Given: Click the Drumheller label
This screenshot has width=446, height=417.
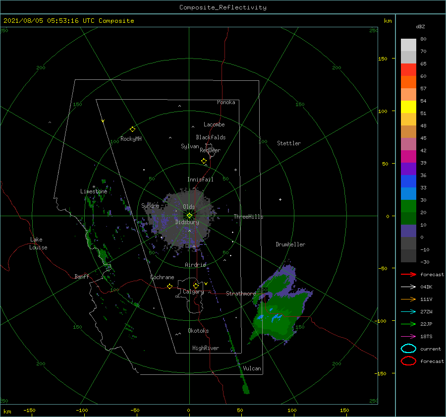Looking at the screenshot, I should (x=290, y=244).
